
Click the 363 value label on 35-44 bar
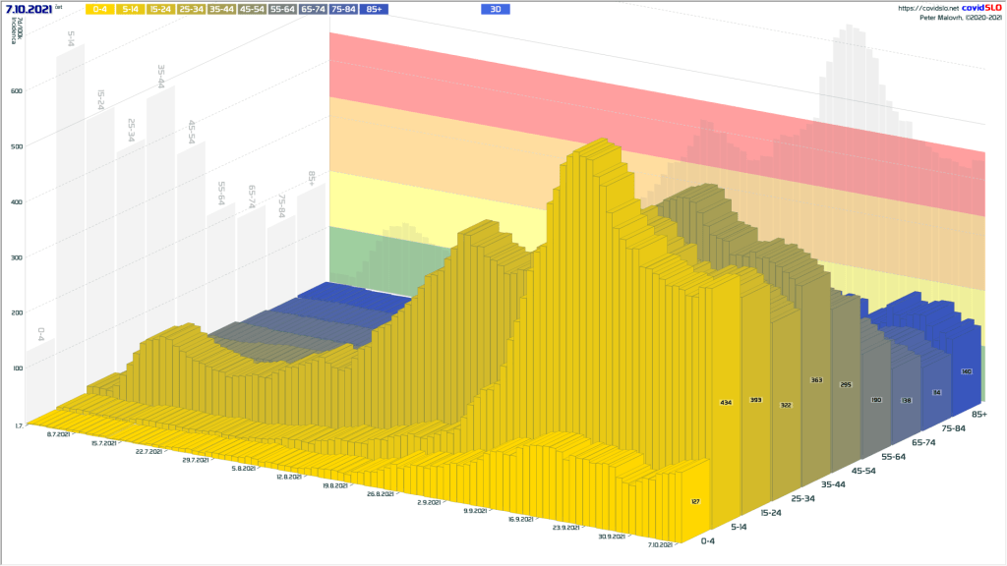pos(816,379)
